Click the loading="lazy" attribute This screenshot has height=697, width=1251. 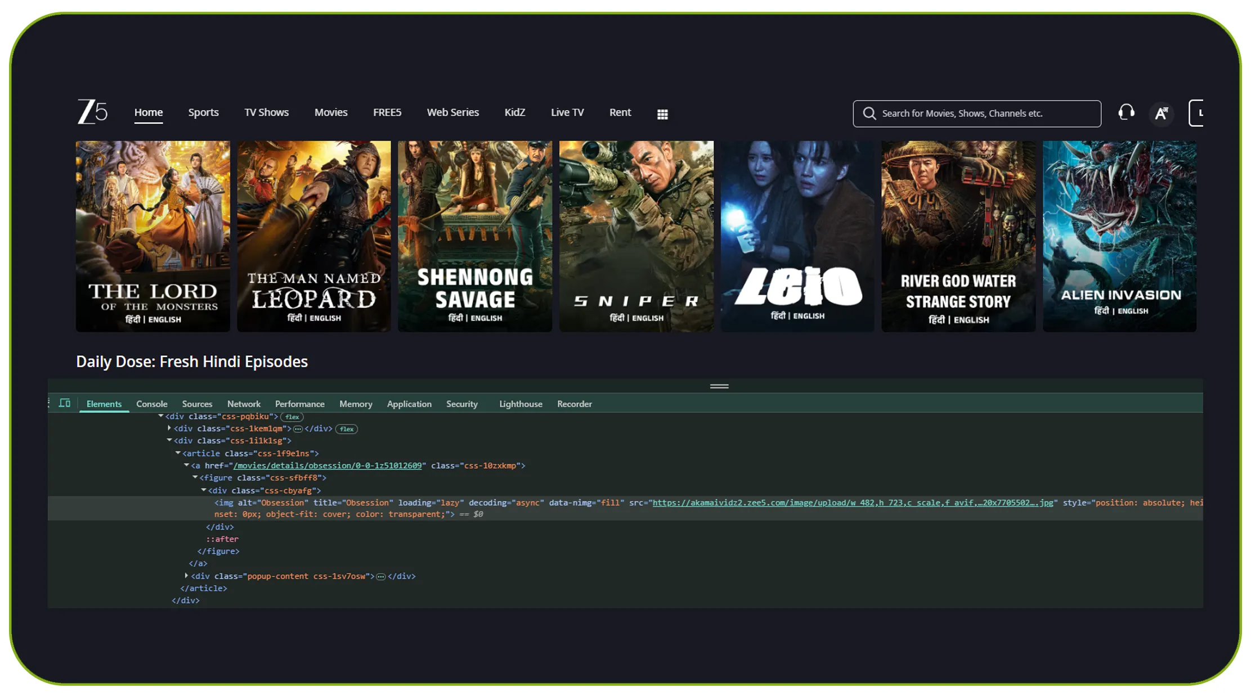[x=431, y=503]
